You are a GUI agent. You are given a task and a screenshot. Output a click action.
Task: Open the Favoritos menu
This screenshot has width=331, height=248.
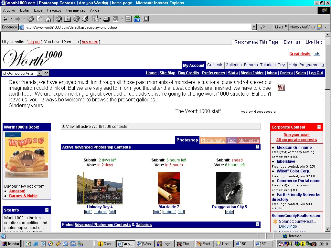54,10
